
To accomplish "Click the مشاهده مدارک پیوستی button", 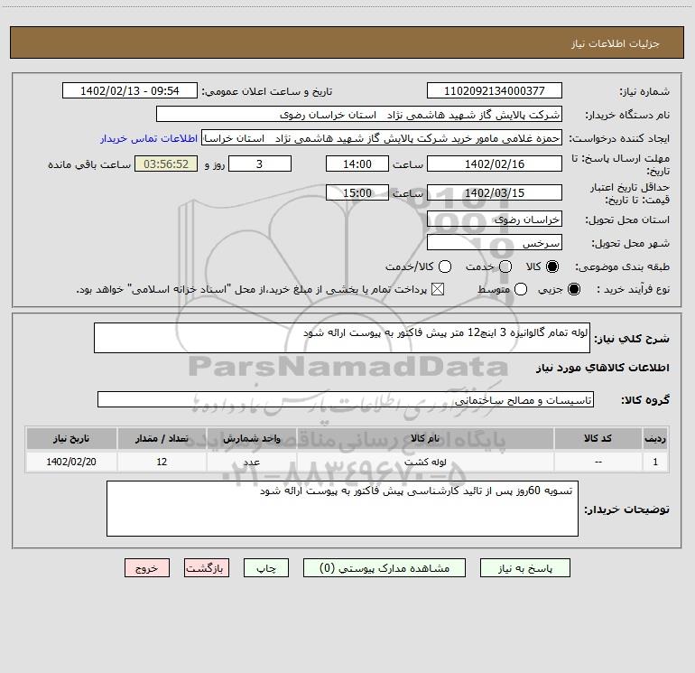I will click(x=385, y=568).
